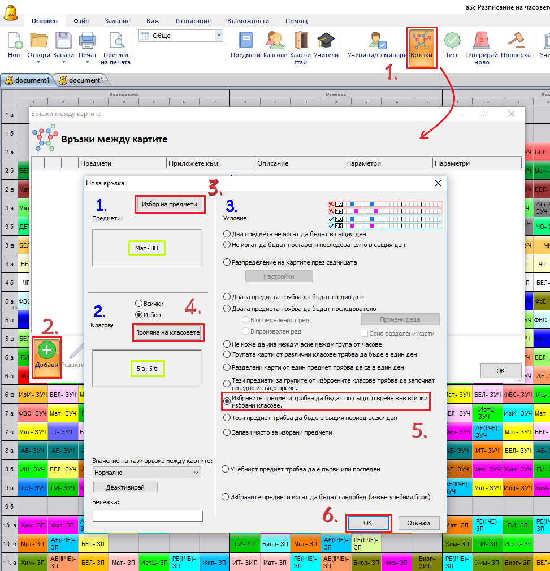
Task: Select 'Избраните предмети могат да бъдат следобед' option
Action: [x=226, y=497]
